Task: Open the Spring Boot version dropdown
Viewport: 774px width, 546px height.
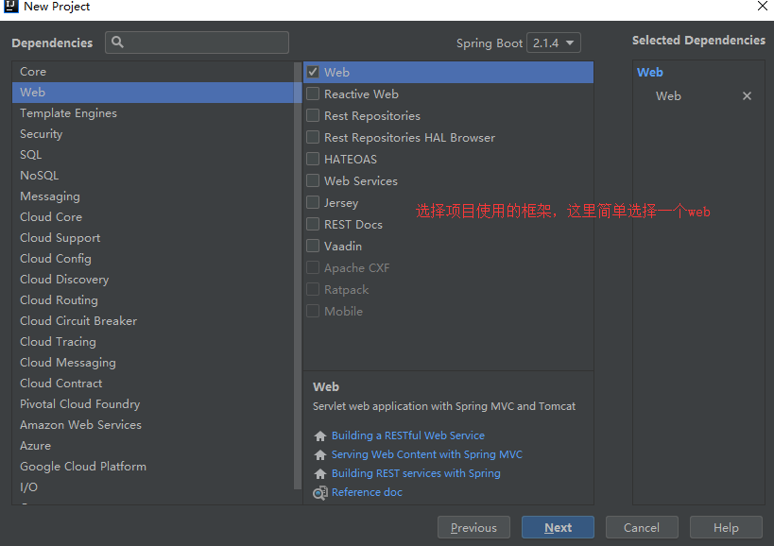Action: [x=554, y=43]
